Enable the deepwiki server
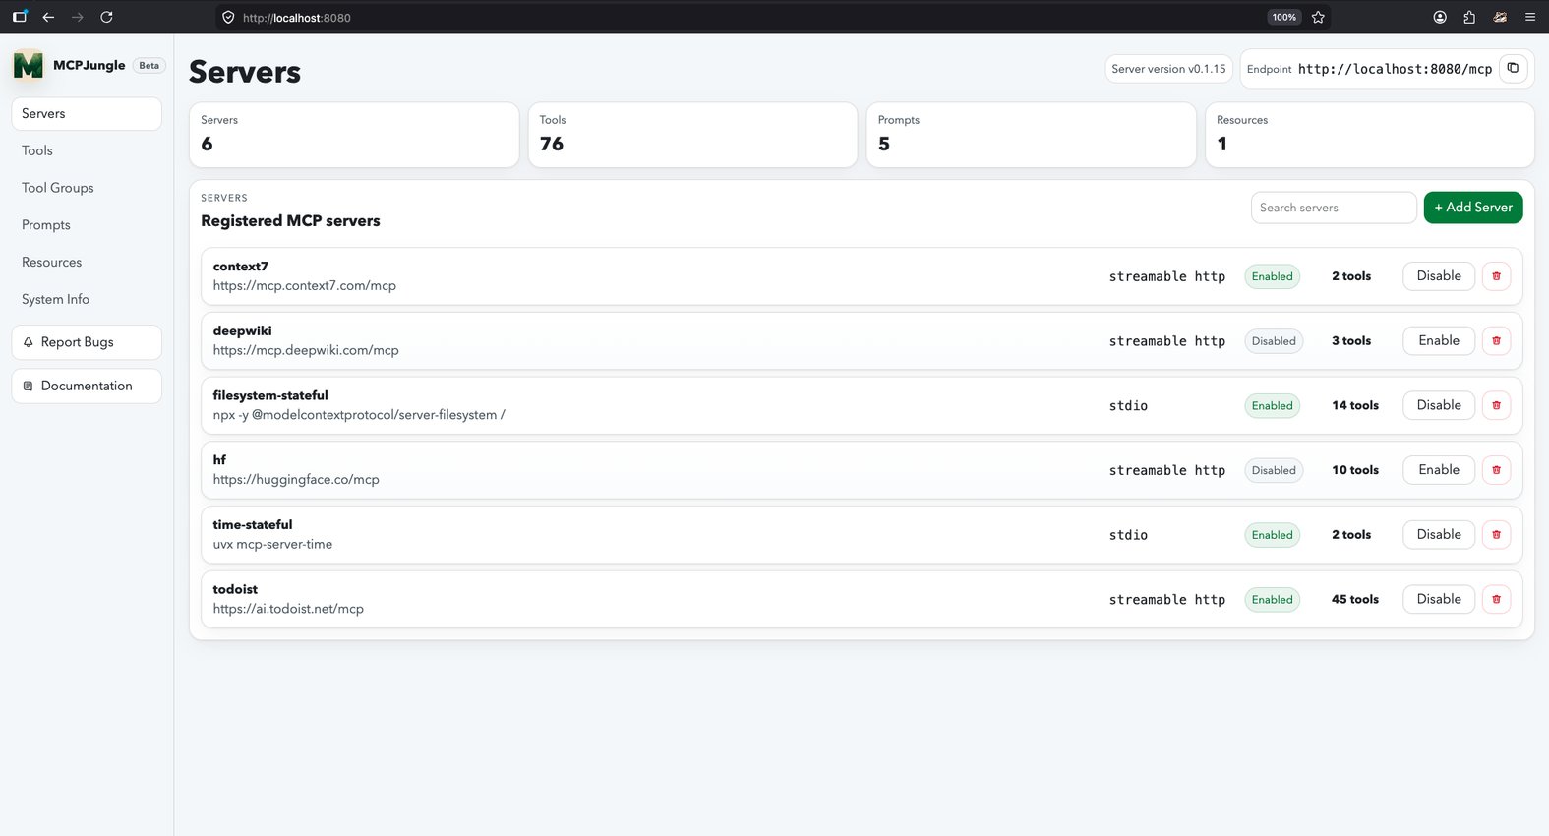 [1439, 341]
